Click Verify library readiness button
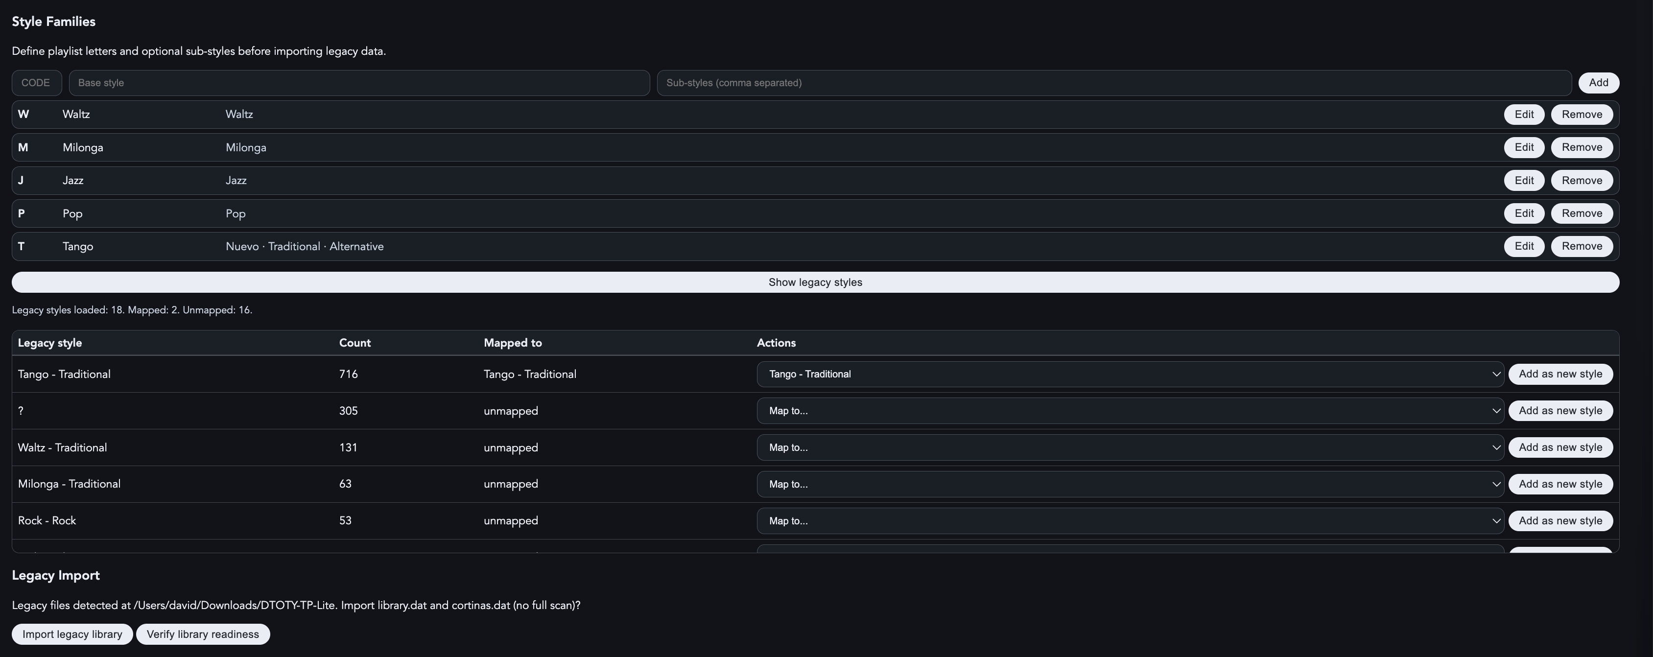Image resolution: width=1653 pixels, height=657 pixels. [x=203, y=634]
